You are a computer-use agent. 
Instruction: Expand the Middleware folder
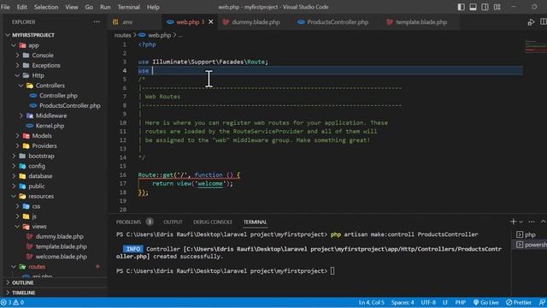[21, 115]
